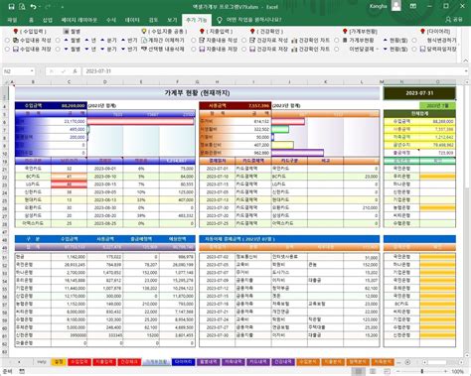Click the up arrow beside 분기

tap(102, 40)
